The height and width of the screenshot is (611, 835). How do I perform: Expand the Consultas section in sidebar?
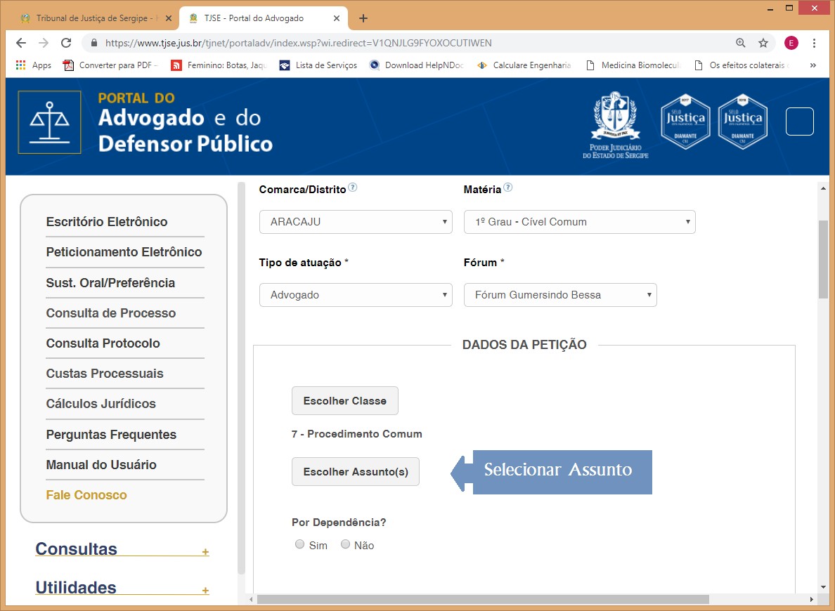[205, 552]
